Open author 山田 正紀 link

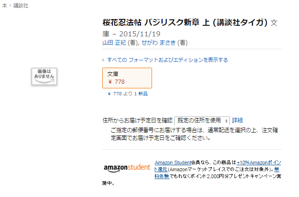[x=114, y=43]
